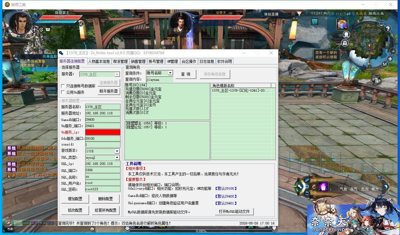Enable 只连接帐号数据库 checkbox
400x235 pixels.
pos(63,86)
